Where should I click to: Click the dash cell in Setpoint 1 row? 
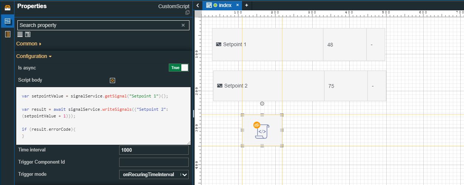376,44
